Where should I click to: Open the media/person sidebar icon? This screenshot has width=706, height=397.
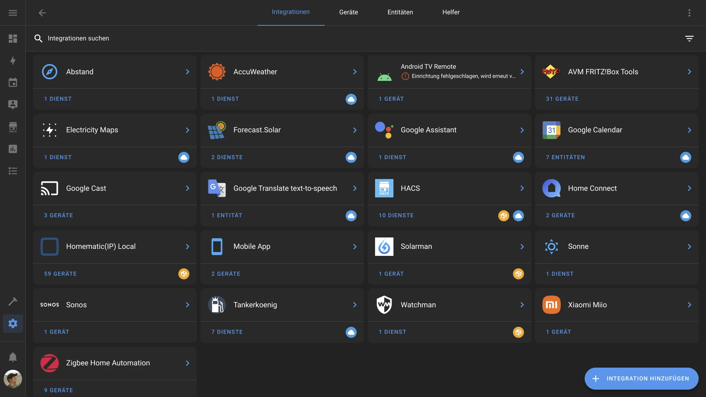[13, 105]
